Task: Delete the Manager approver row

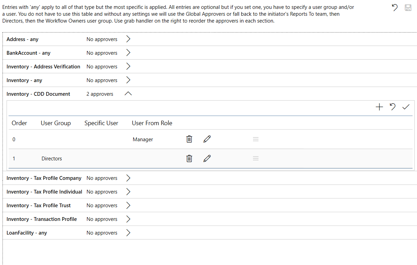Action: pyautogui.click(x=189, y=139)
